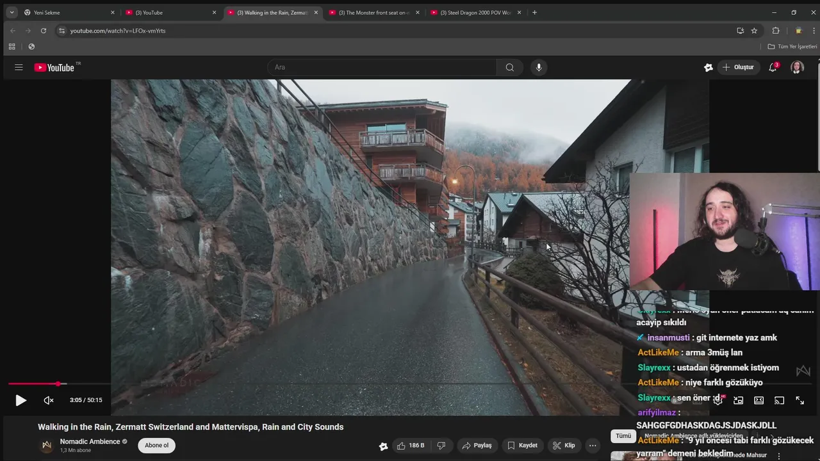Click the sparkle icon left of like button
Screen dimensions: 820x461
pos(383,446)
